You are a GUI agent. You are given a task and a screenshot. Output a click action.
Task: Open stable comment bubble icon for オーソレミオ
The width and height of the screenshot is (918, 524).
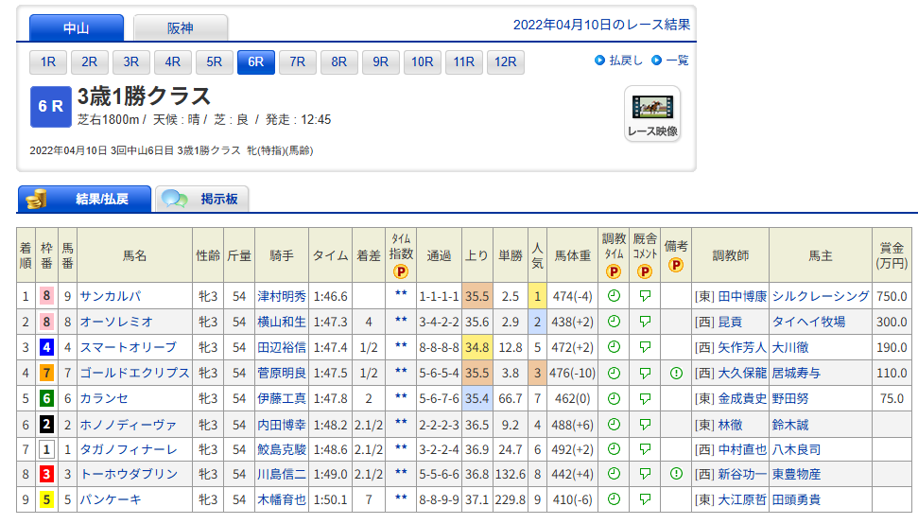click(645, 322)
